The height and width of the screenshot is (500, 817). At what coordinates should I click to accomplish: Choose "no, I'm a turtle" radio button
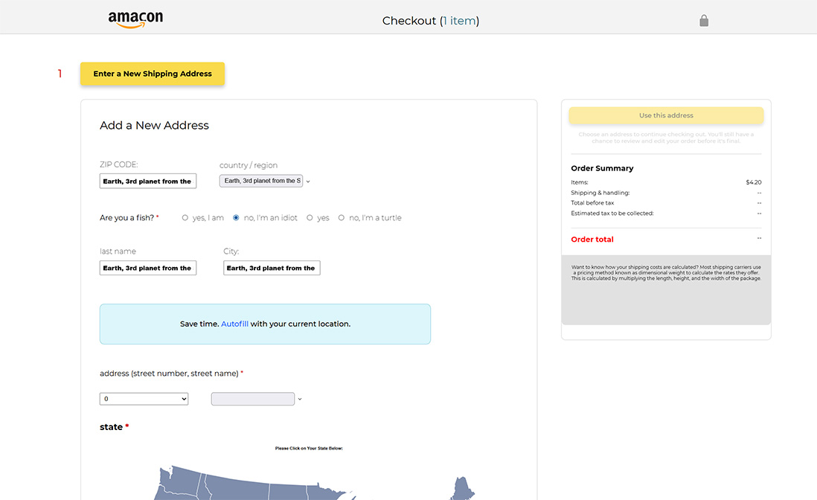(x=342, y=218)
